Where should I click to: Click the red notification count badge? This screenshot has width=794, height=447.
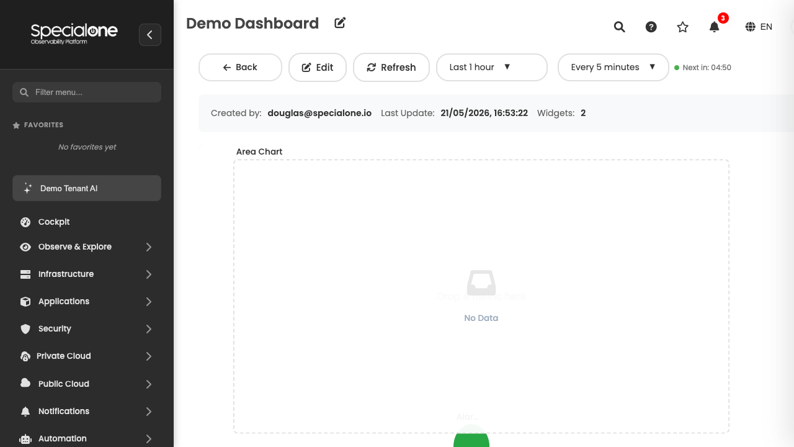(x=723, y=18)
